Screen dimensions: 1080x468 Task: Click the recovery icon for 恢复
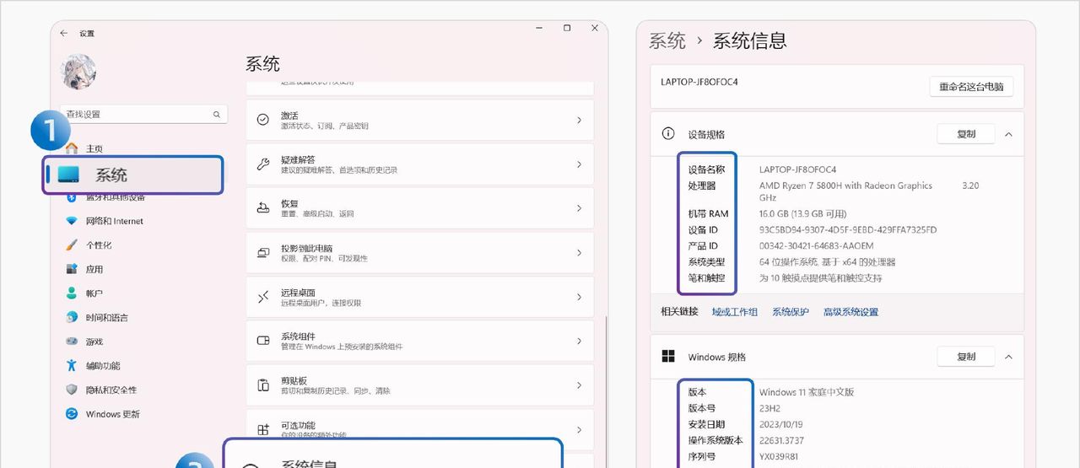(x=263, y=208)
